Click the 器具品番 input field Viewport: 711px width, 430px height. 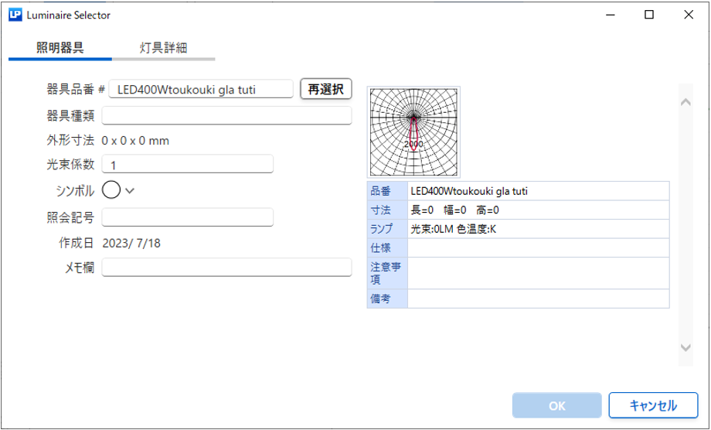[x=201, y=89]
